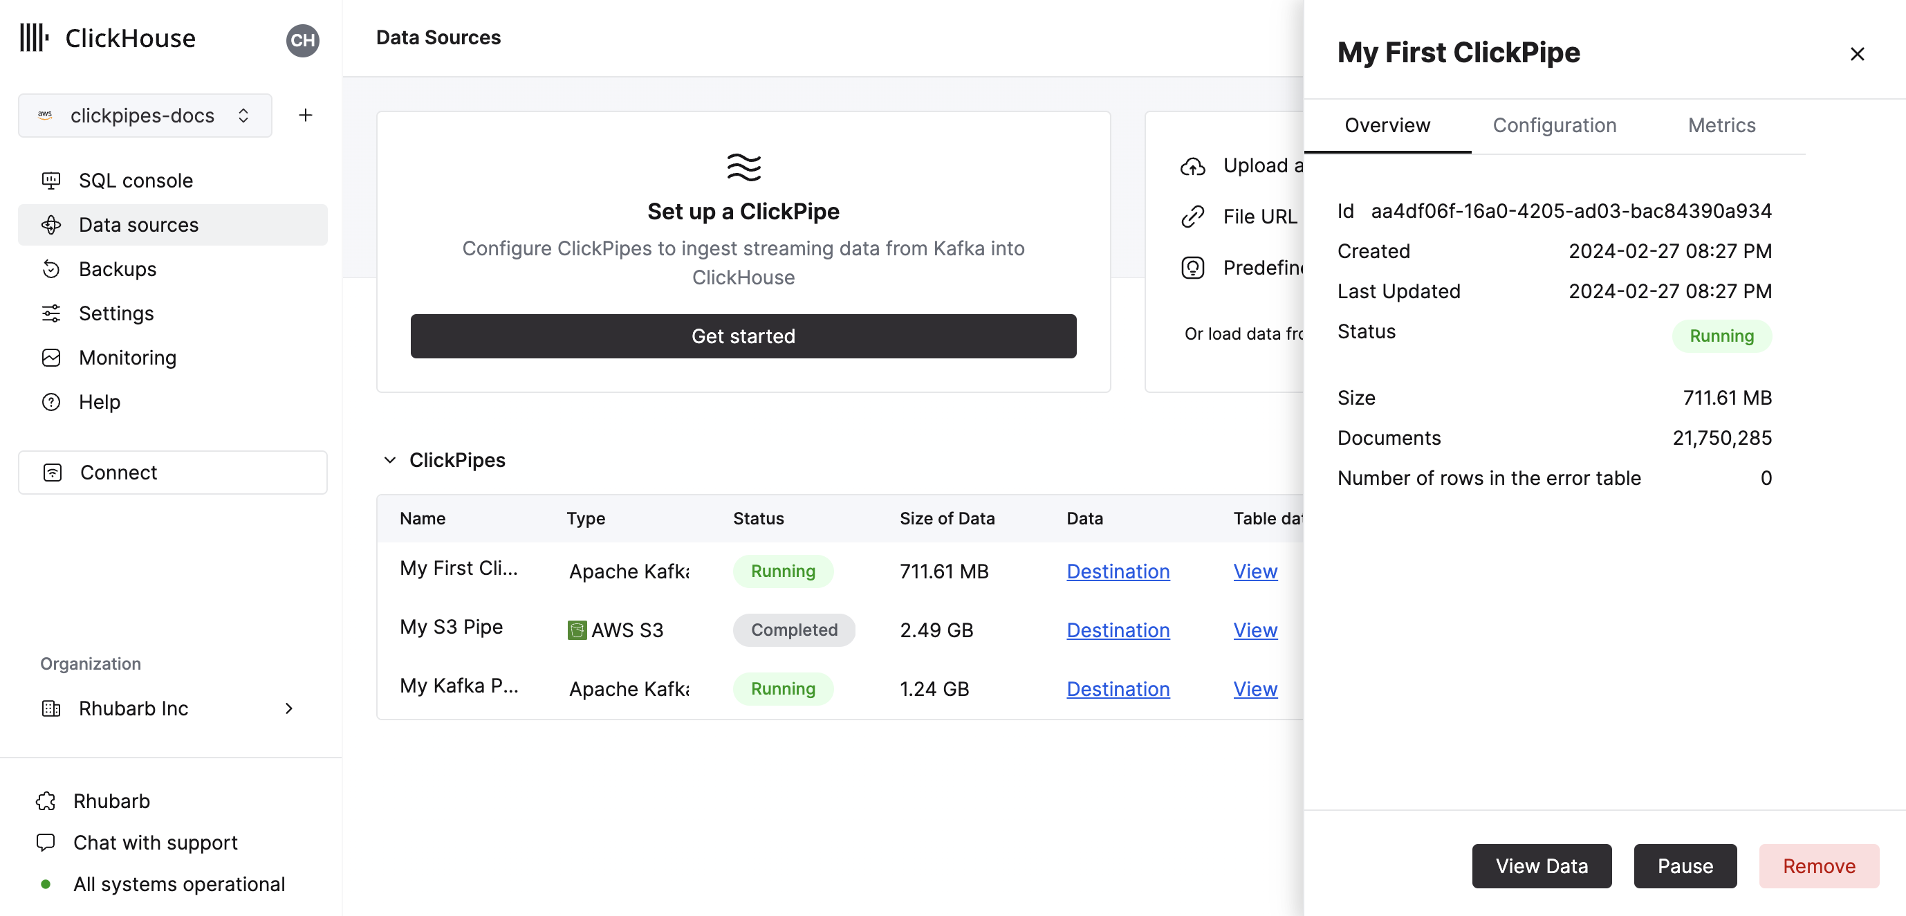
Task: Click the Running status badge on My First Cli...
Action: tap(783, 569)
